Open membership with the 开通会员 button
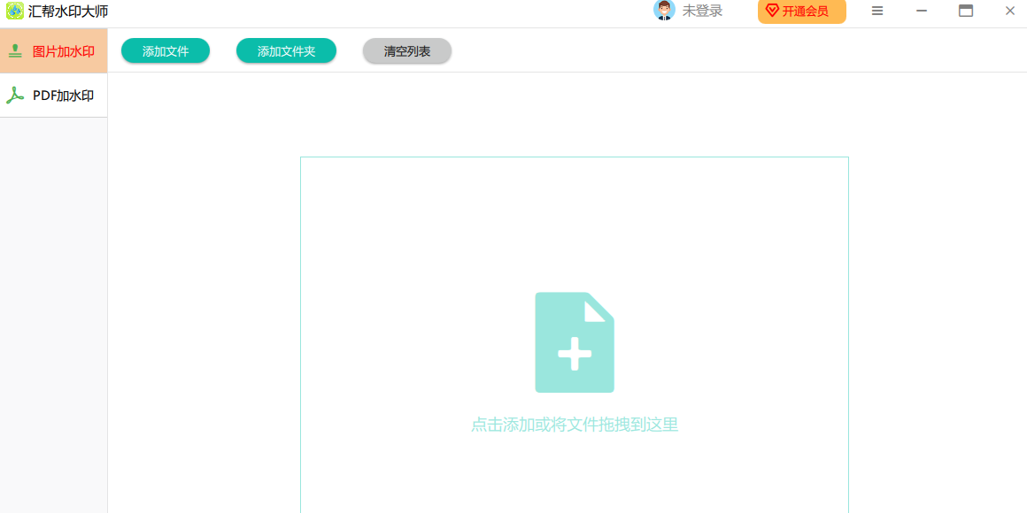 coord(801,11)
